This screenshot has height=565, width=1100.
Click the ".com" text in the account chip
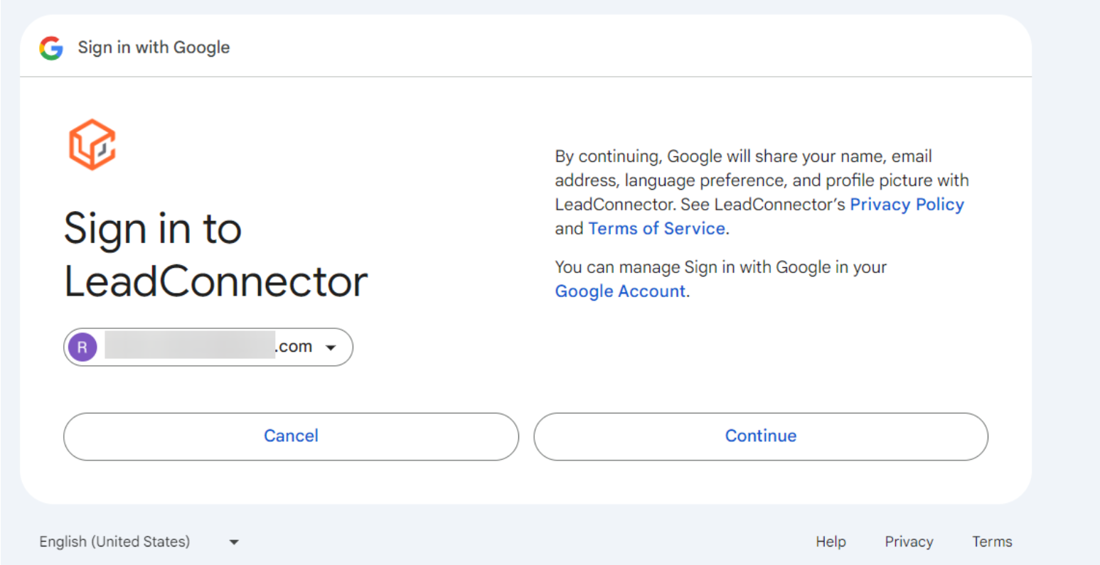[x=294, y=347]
